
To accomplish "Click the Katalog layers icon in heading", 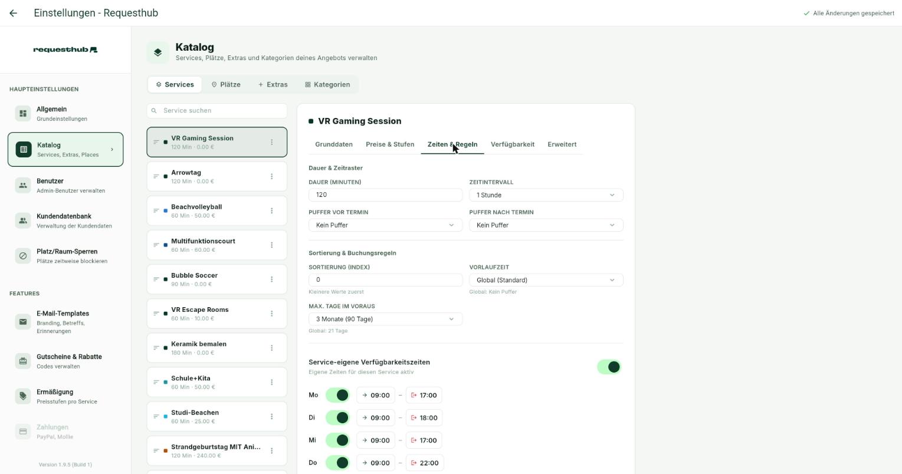I will click(158, 52).
